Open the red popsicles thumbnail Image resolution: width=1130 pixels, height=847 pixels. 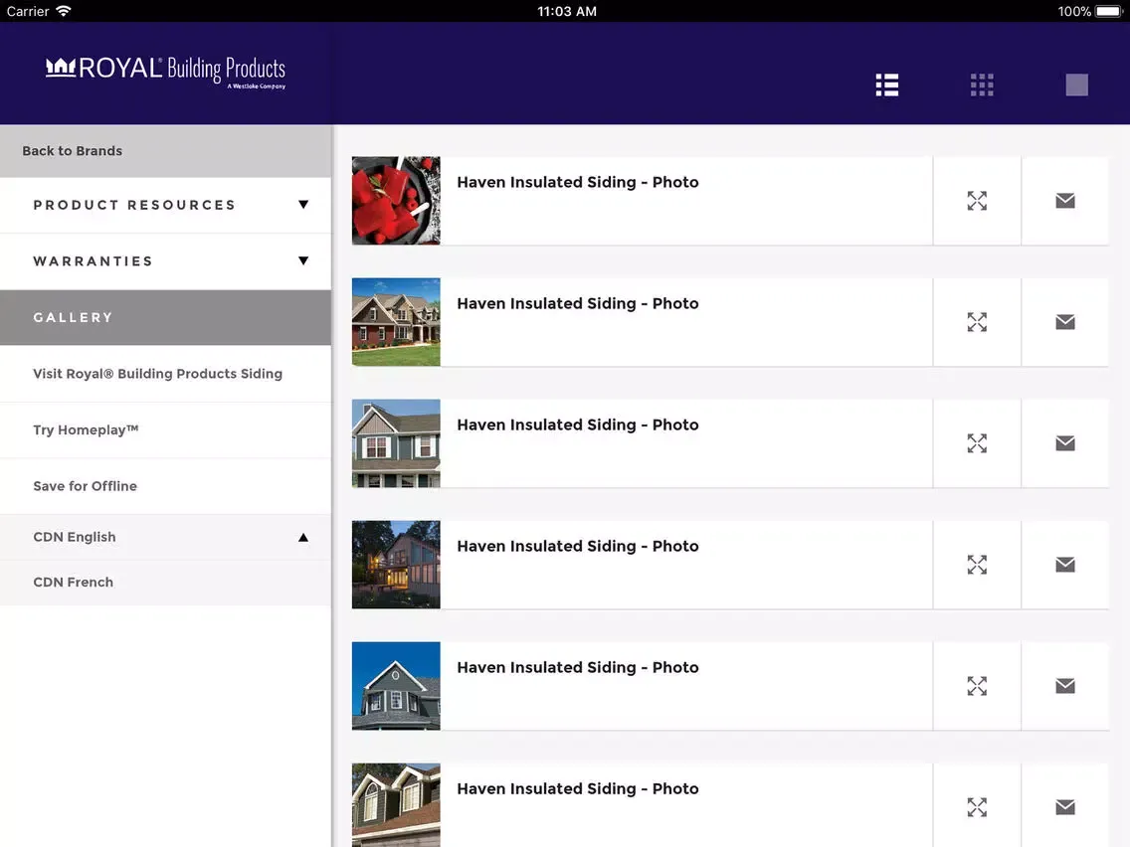tap(396, 201)
